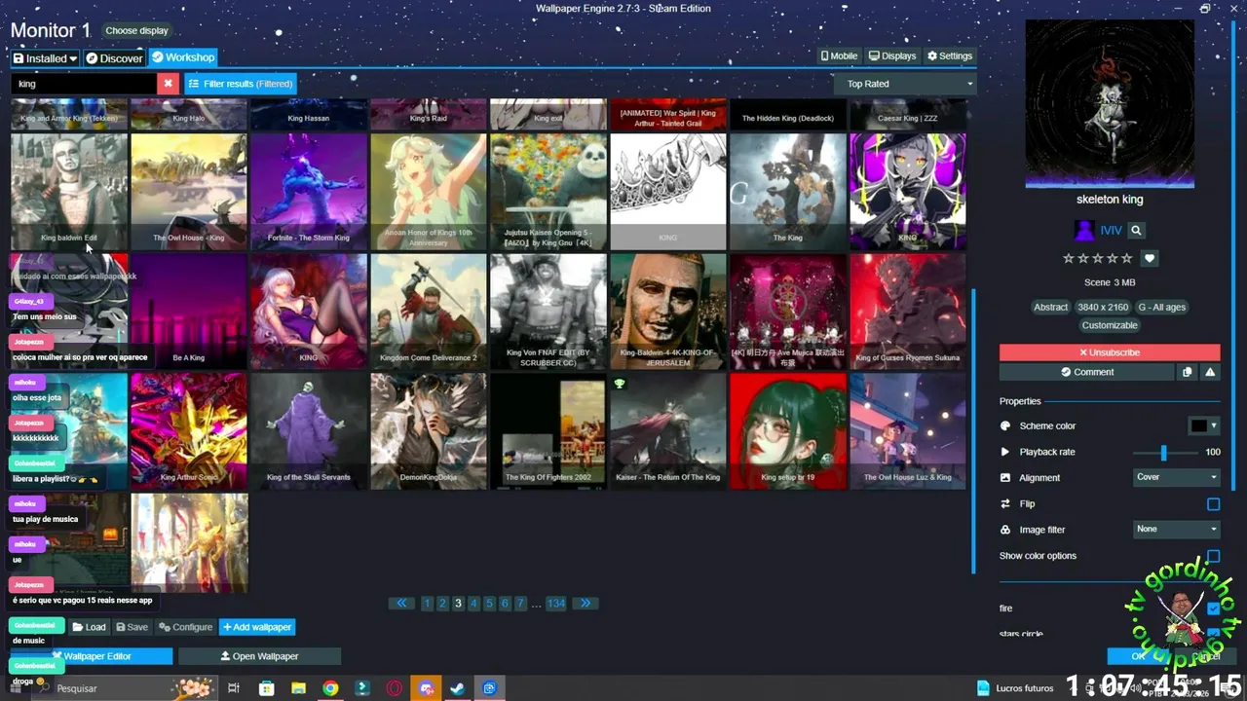Click the Flip arrows icon

(x=1005, y=504)
